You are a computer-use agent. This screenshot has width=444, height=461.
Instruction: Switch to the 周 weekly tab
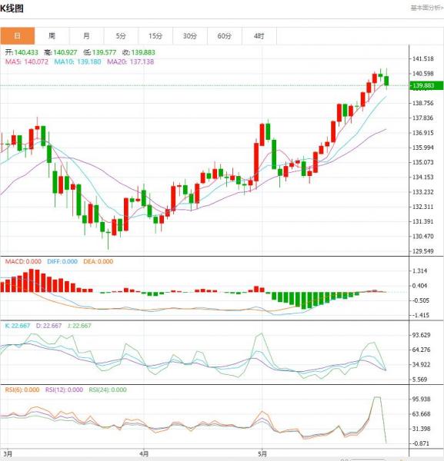(x=52, y=36)
